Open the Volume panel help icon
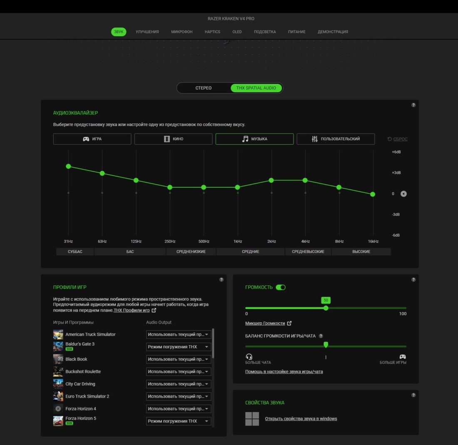This screenshot has width=458, height=445. [x=413, y=279]
